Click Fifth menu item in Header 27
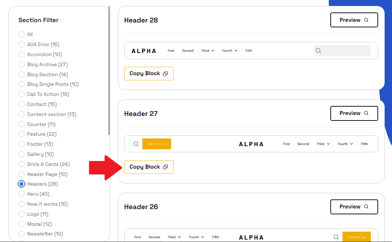This screenshot has height=242, width=392. pos(364,144)
